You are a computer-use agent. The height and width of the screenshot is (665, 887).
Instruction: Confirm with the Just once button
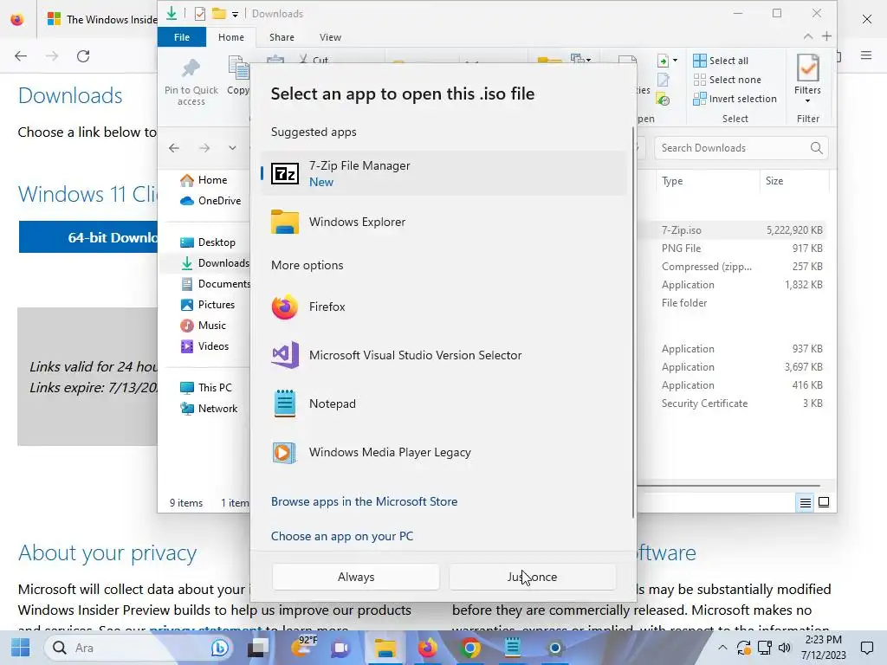(532, 577)
